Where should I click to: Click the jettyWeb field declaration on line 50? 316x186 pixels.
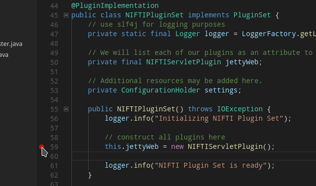pos(242,62)
